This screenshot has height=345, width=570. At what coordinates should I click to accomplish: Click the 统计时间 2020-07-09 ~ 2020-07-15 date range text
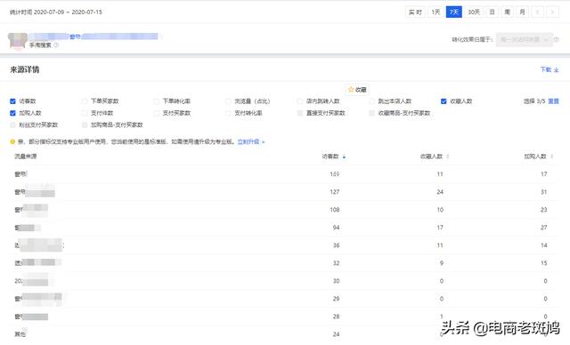[55, 12]
